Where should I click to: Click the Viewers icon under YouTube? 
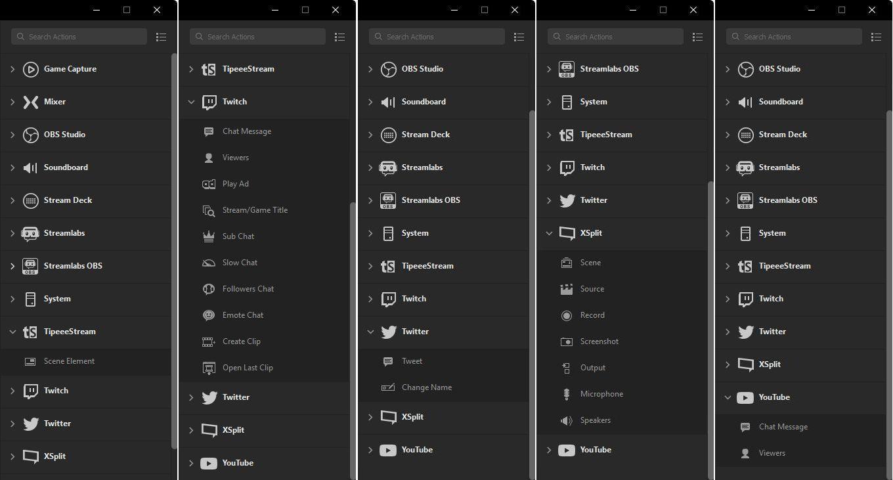[745, 453]
